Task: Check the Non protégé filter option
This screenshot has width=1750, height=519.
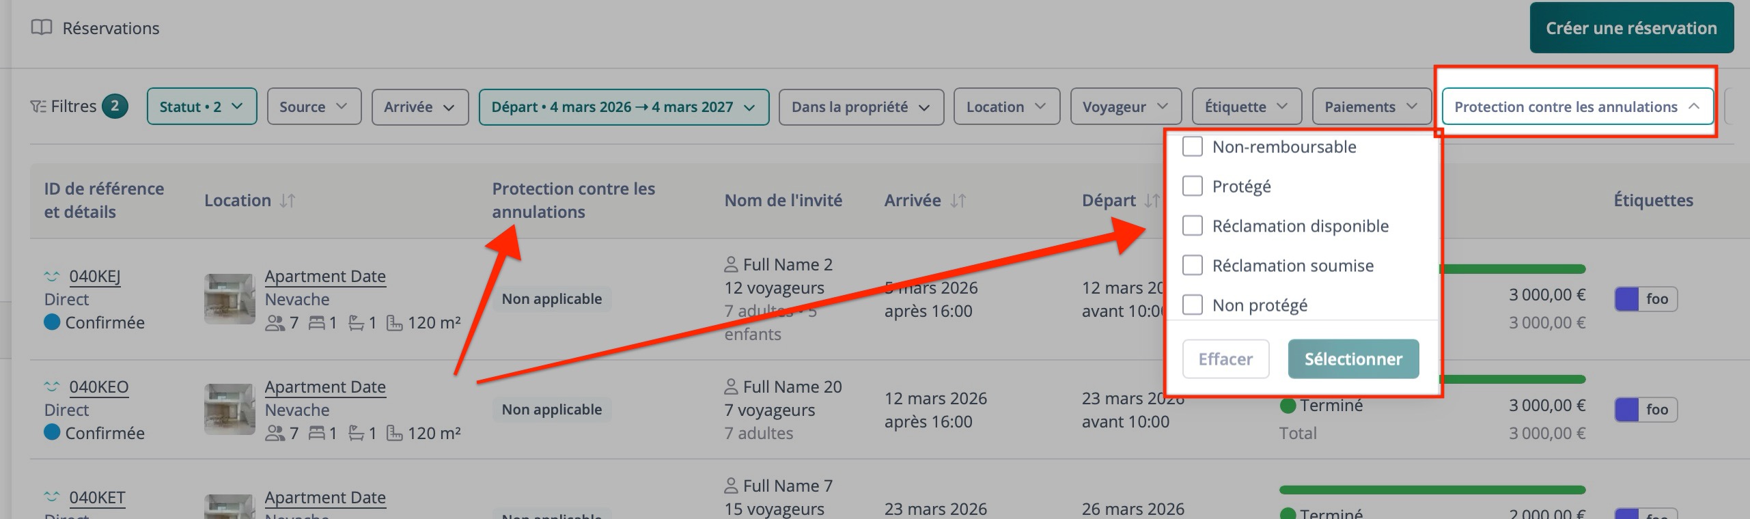Action: [x=1192, y=305]
